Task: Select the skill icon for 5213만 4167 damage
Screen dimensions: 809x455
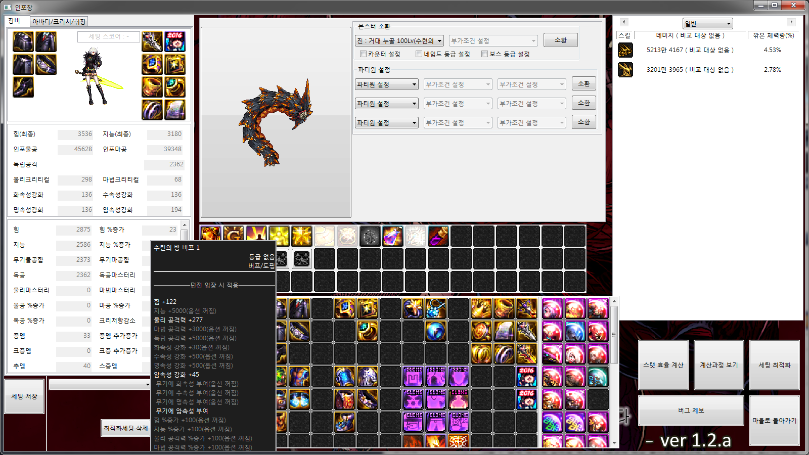Action: (625, 50)
